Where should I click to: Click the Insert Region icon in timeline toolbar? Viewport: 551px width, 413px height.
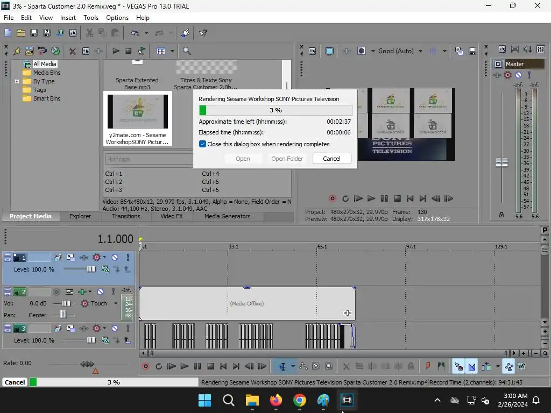(x=441, y=366)
